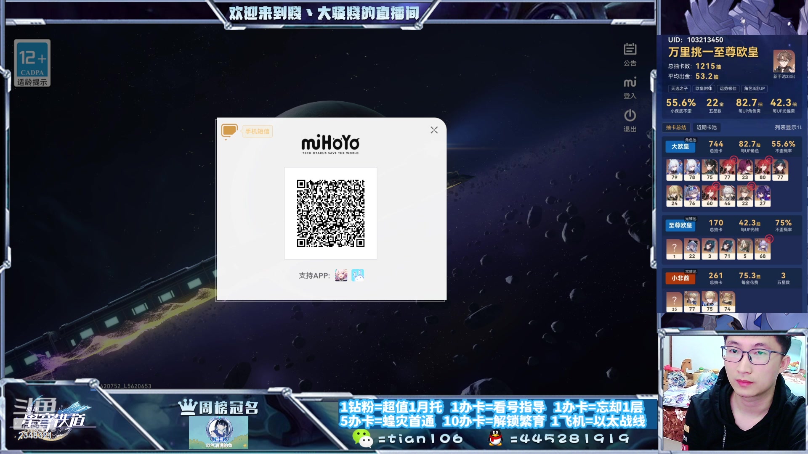This screenshot has width=808, height=454.
Task: Select the 抽卡总结 tab
Action: coord(676,127)
